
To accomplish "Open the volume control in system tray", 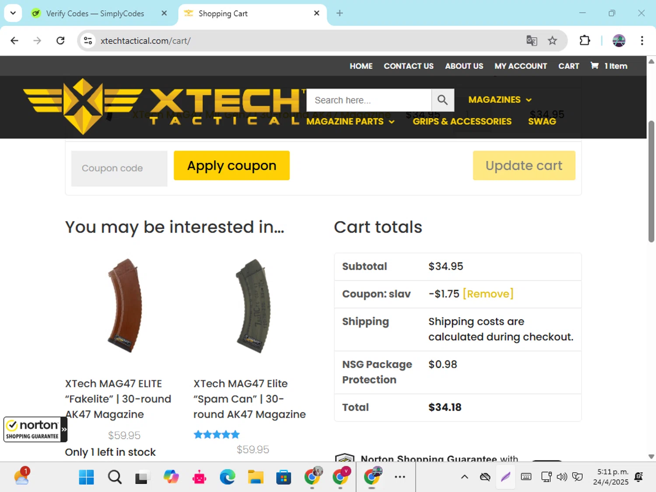I will point(562,477).
